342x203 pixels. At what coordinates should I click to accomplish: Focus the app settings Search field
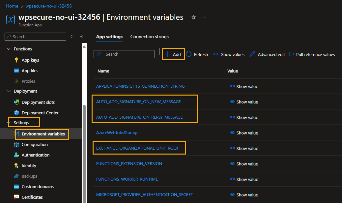[x=124, y=54]
